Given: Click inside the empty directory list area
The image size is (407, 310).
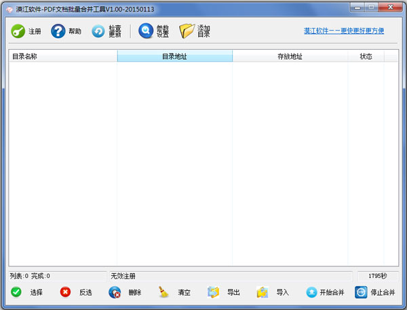Looking at the screenshot, I should (x=203, y=163).
